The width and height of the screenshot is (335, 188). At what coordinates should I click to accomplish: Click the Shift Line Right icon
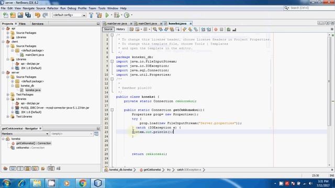tap(208, 29)
